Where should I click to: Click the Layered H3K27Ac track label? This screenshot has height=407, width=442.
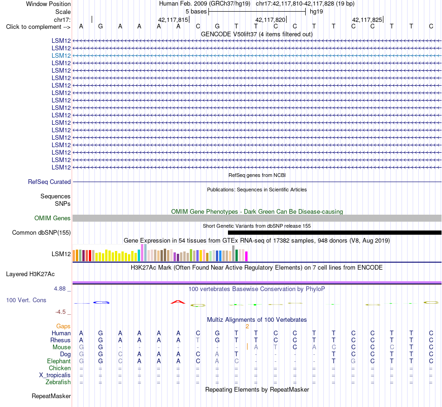30,274
